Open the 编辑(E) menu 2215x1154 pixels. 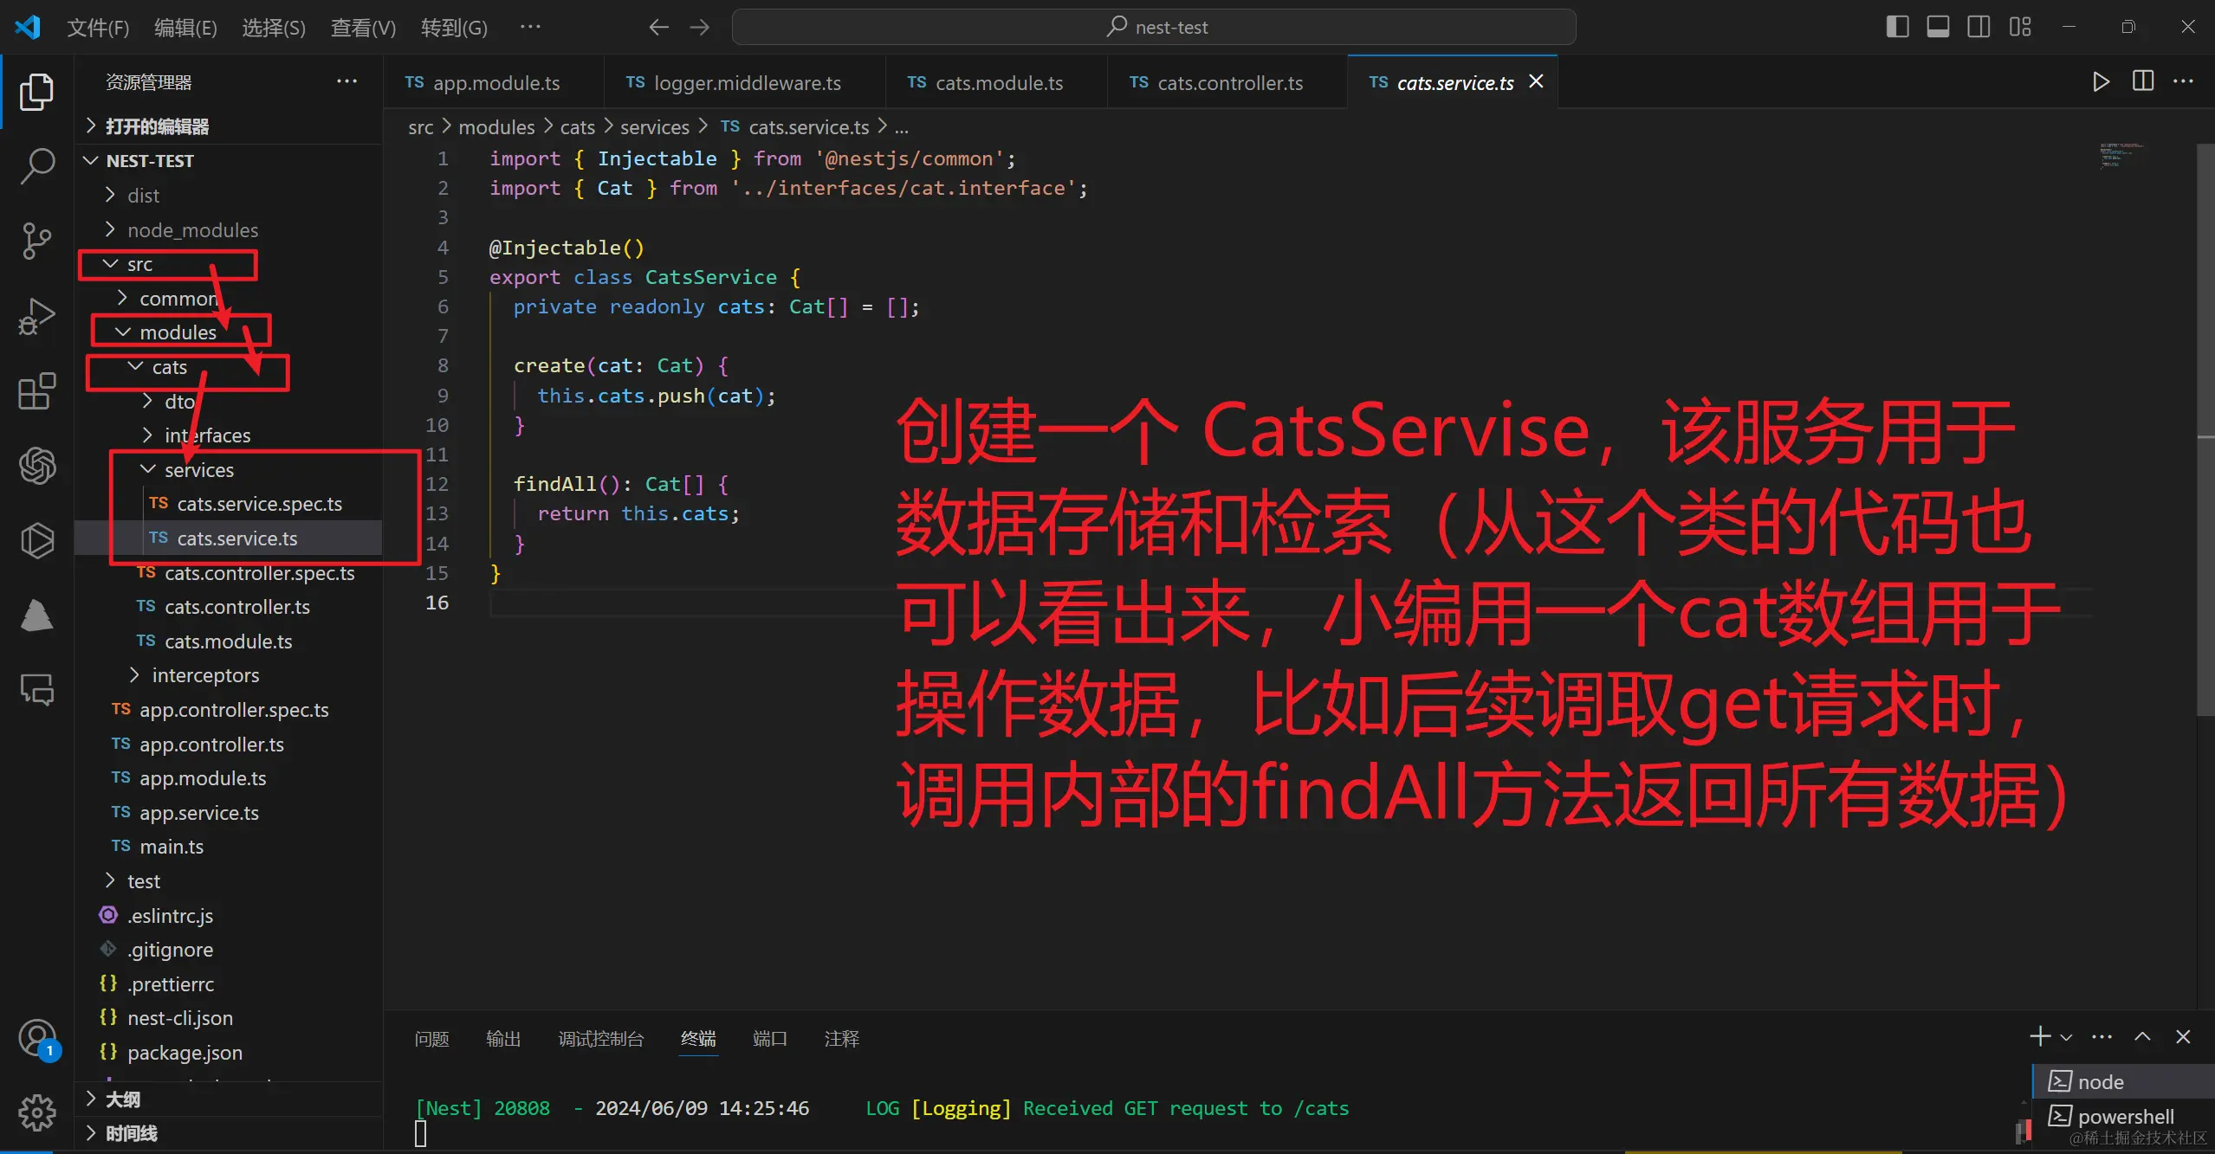pyautogui.click(x=185, y=28)
